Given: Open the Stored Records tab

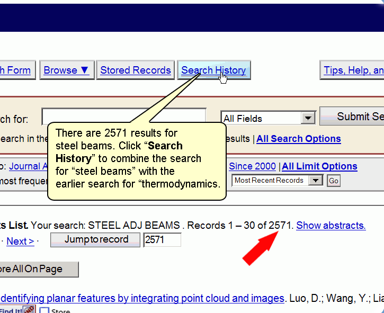Looking at the screenshot, I should (136, 70).
